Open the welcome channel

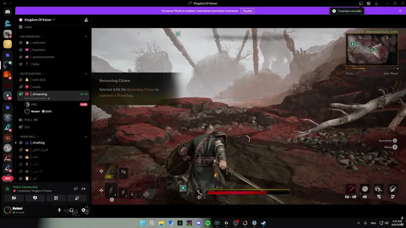pos(53,43)
